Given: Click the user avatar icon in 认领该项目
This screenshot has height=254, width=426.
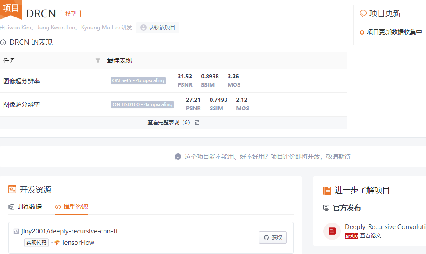Looking at the screenshot, I should (143, 28).
